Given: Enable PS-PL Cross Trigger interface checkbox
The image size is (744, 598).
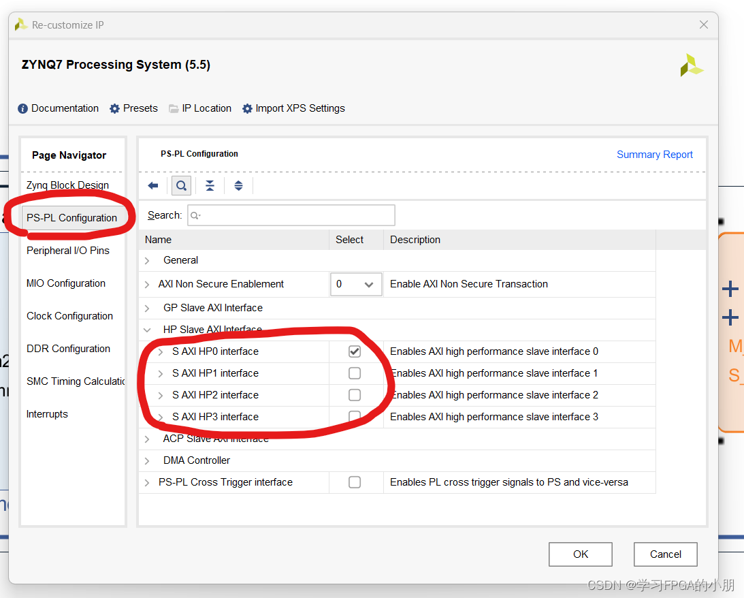Looking at the screenshot, I should point(355,482).
